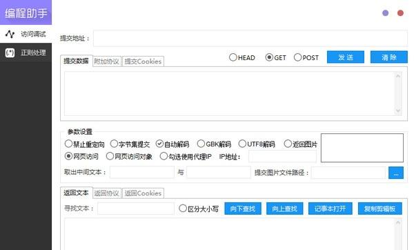Click the purple minimize dot
Image resolution: width=414 pixels, height=250 pixels.
(385, 13)
